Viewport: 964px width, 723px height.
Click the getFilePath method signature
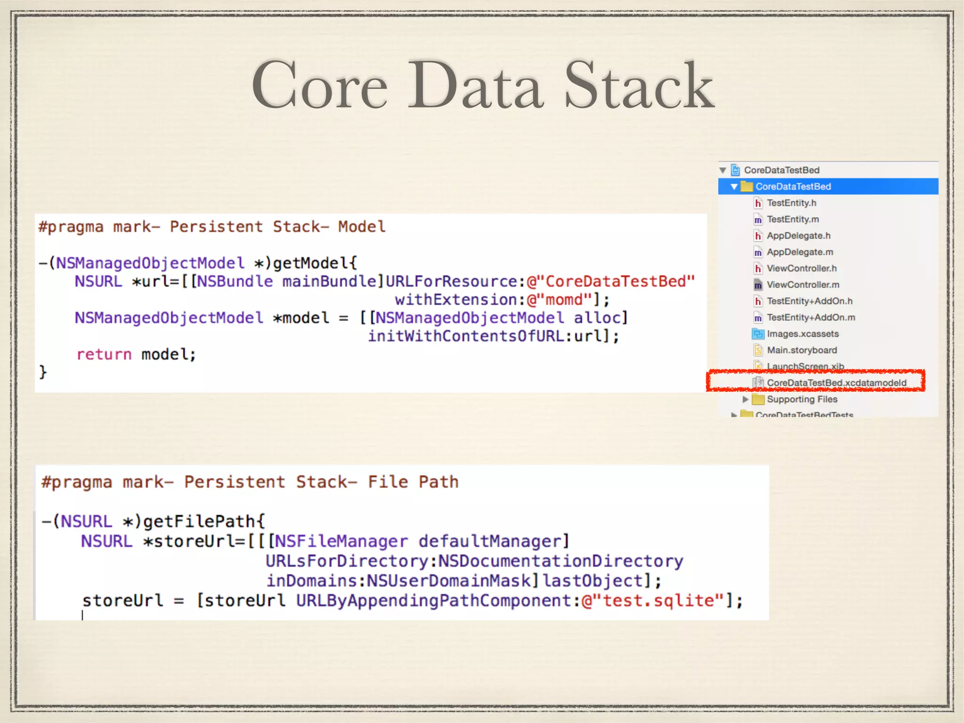pos(153,522)
